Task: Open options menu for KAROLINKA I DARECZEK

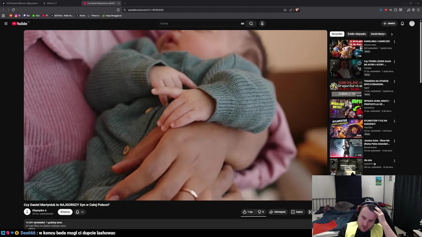Action: pos(394,42)
